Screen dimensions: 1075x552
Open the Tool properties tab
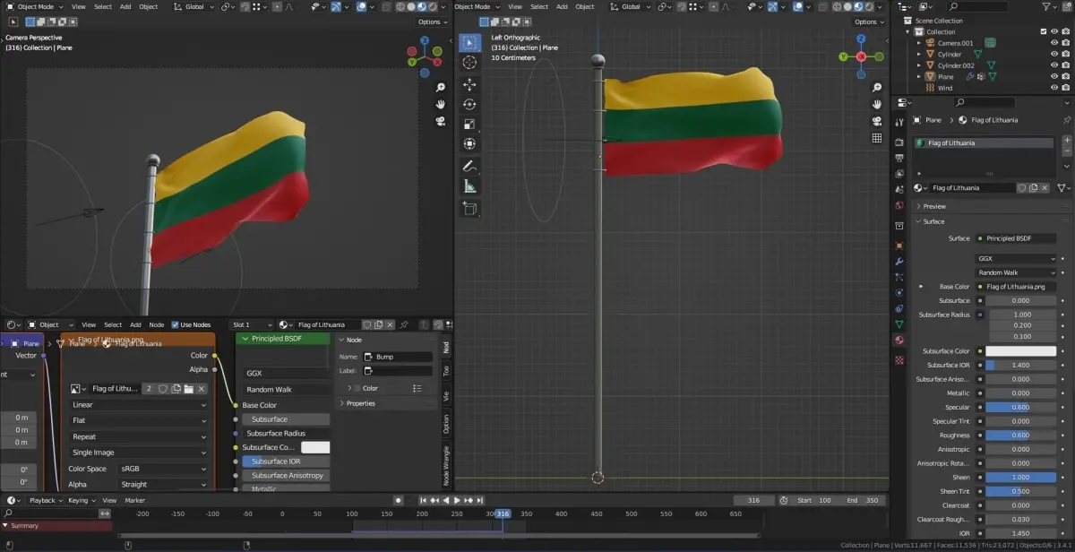pos(899,122)
